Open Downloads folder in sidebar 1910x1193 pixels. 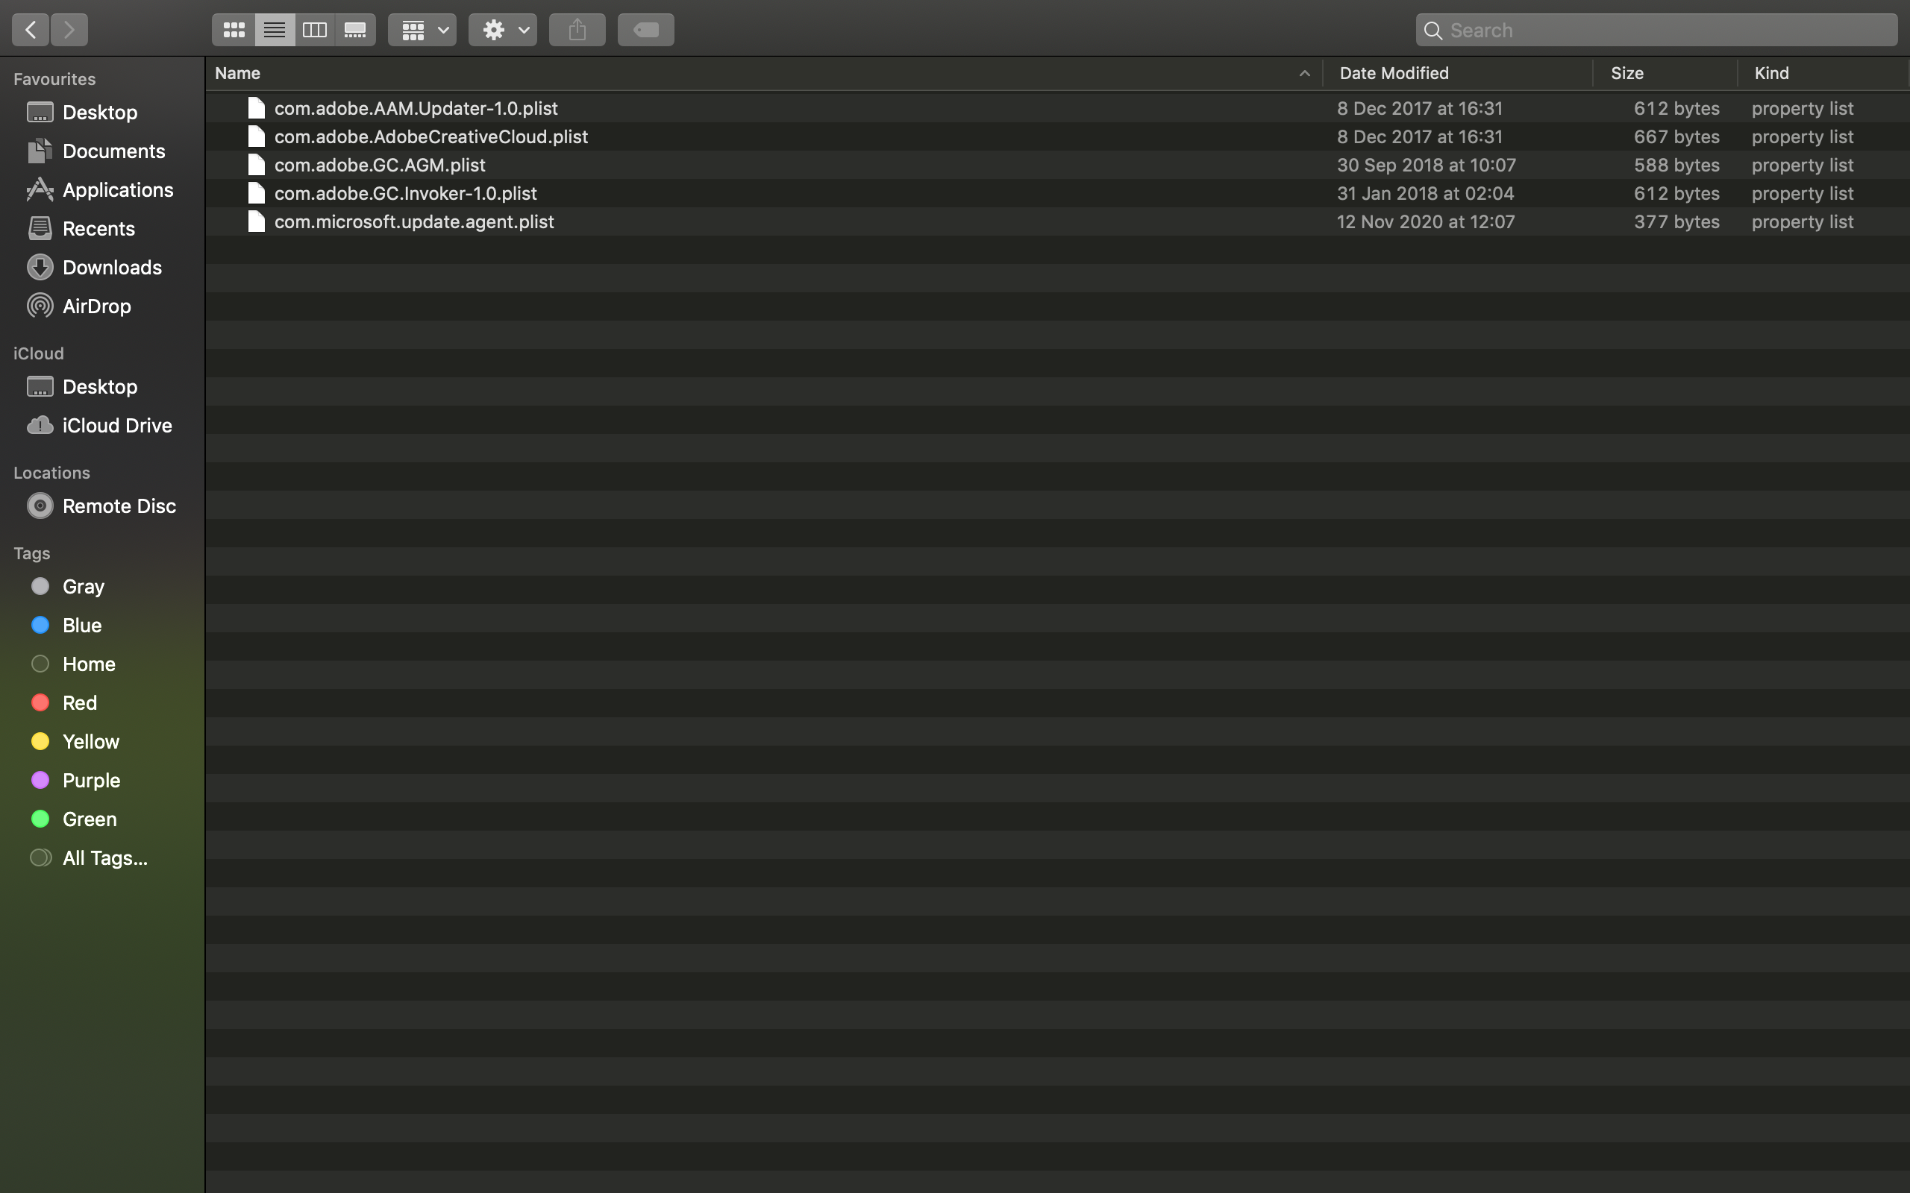[x=111, y=268]
